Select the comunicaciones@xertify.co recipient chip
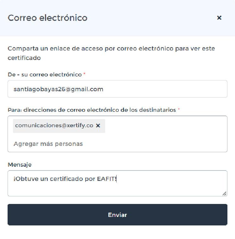Image resolution: width=235 pixels, height=239 pixels. [x=54, y=126]
